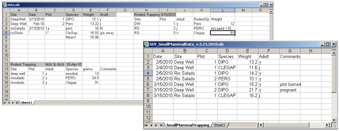Image resolution: width=339 pixels, height=131 pixels.
Task: Select column E header in SEV_SmallMammalData
Action: coord(248,51)
